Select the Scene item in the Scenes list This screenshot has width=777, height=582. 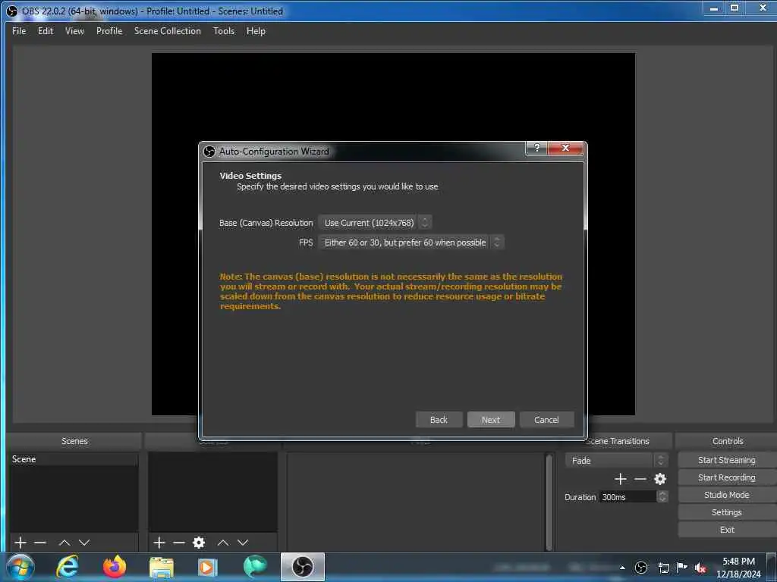point(74,459)
